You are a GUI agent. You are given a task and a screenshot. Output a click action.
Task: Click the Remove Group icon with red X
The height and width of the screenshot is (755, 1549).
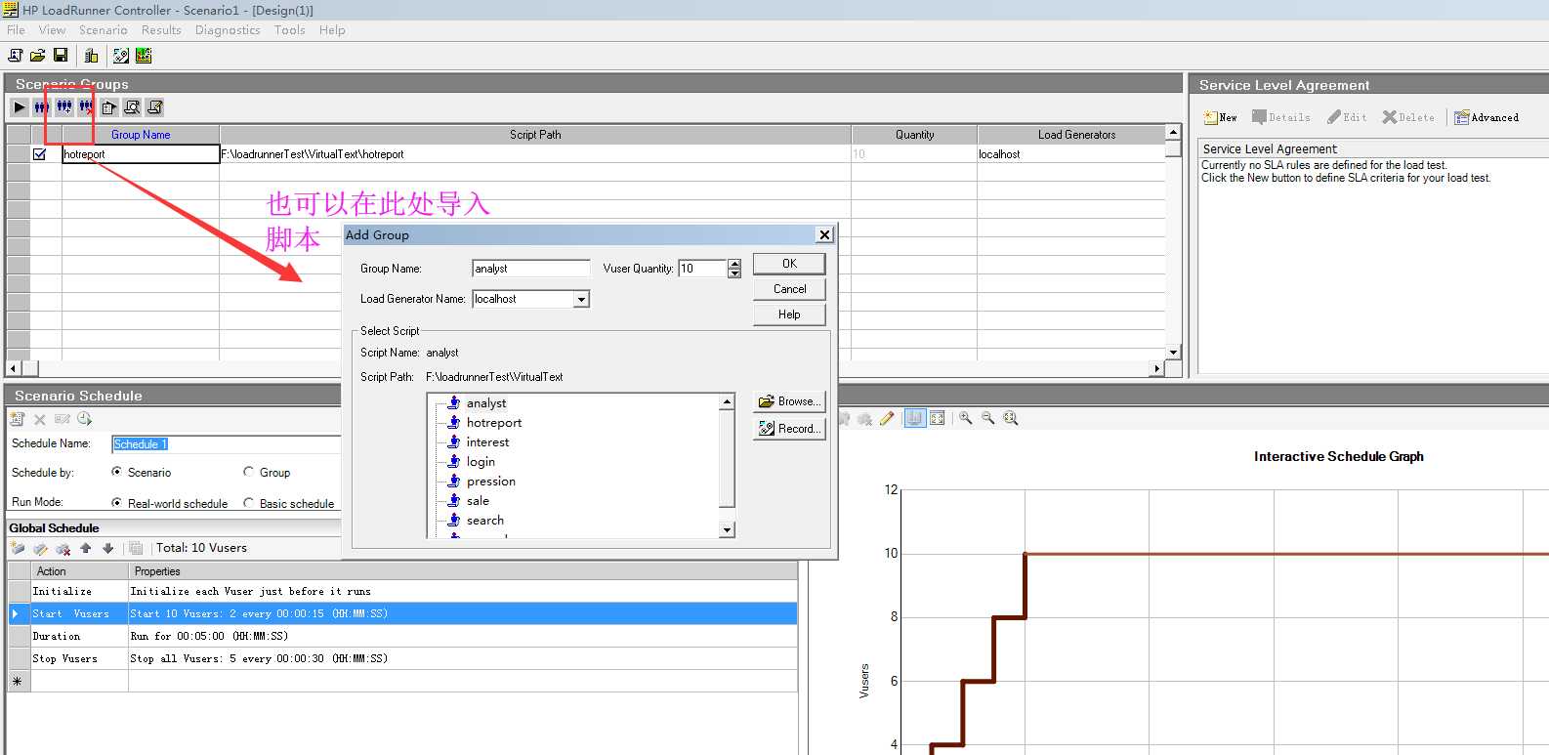coord(87,107)
